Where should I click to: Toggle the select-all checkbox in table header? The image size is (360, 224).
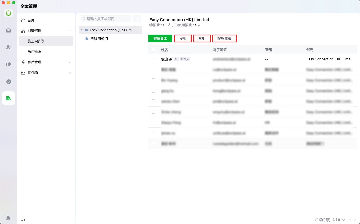coord(153,49)
